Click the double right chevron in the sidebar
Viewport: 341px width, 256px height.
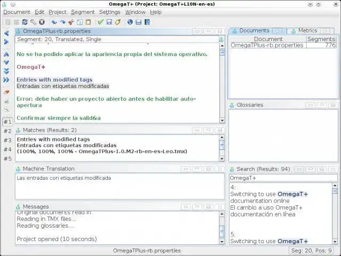[x=6, y=80]
